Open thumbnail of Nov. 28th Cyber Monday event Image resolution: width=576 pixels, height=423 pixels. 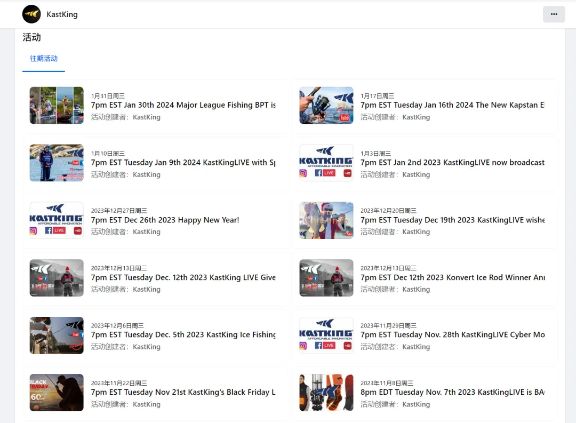(326, 335)
